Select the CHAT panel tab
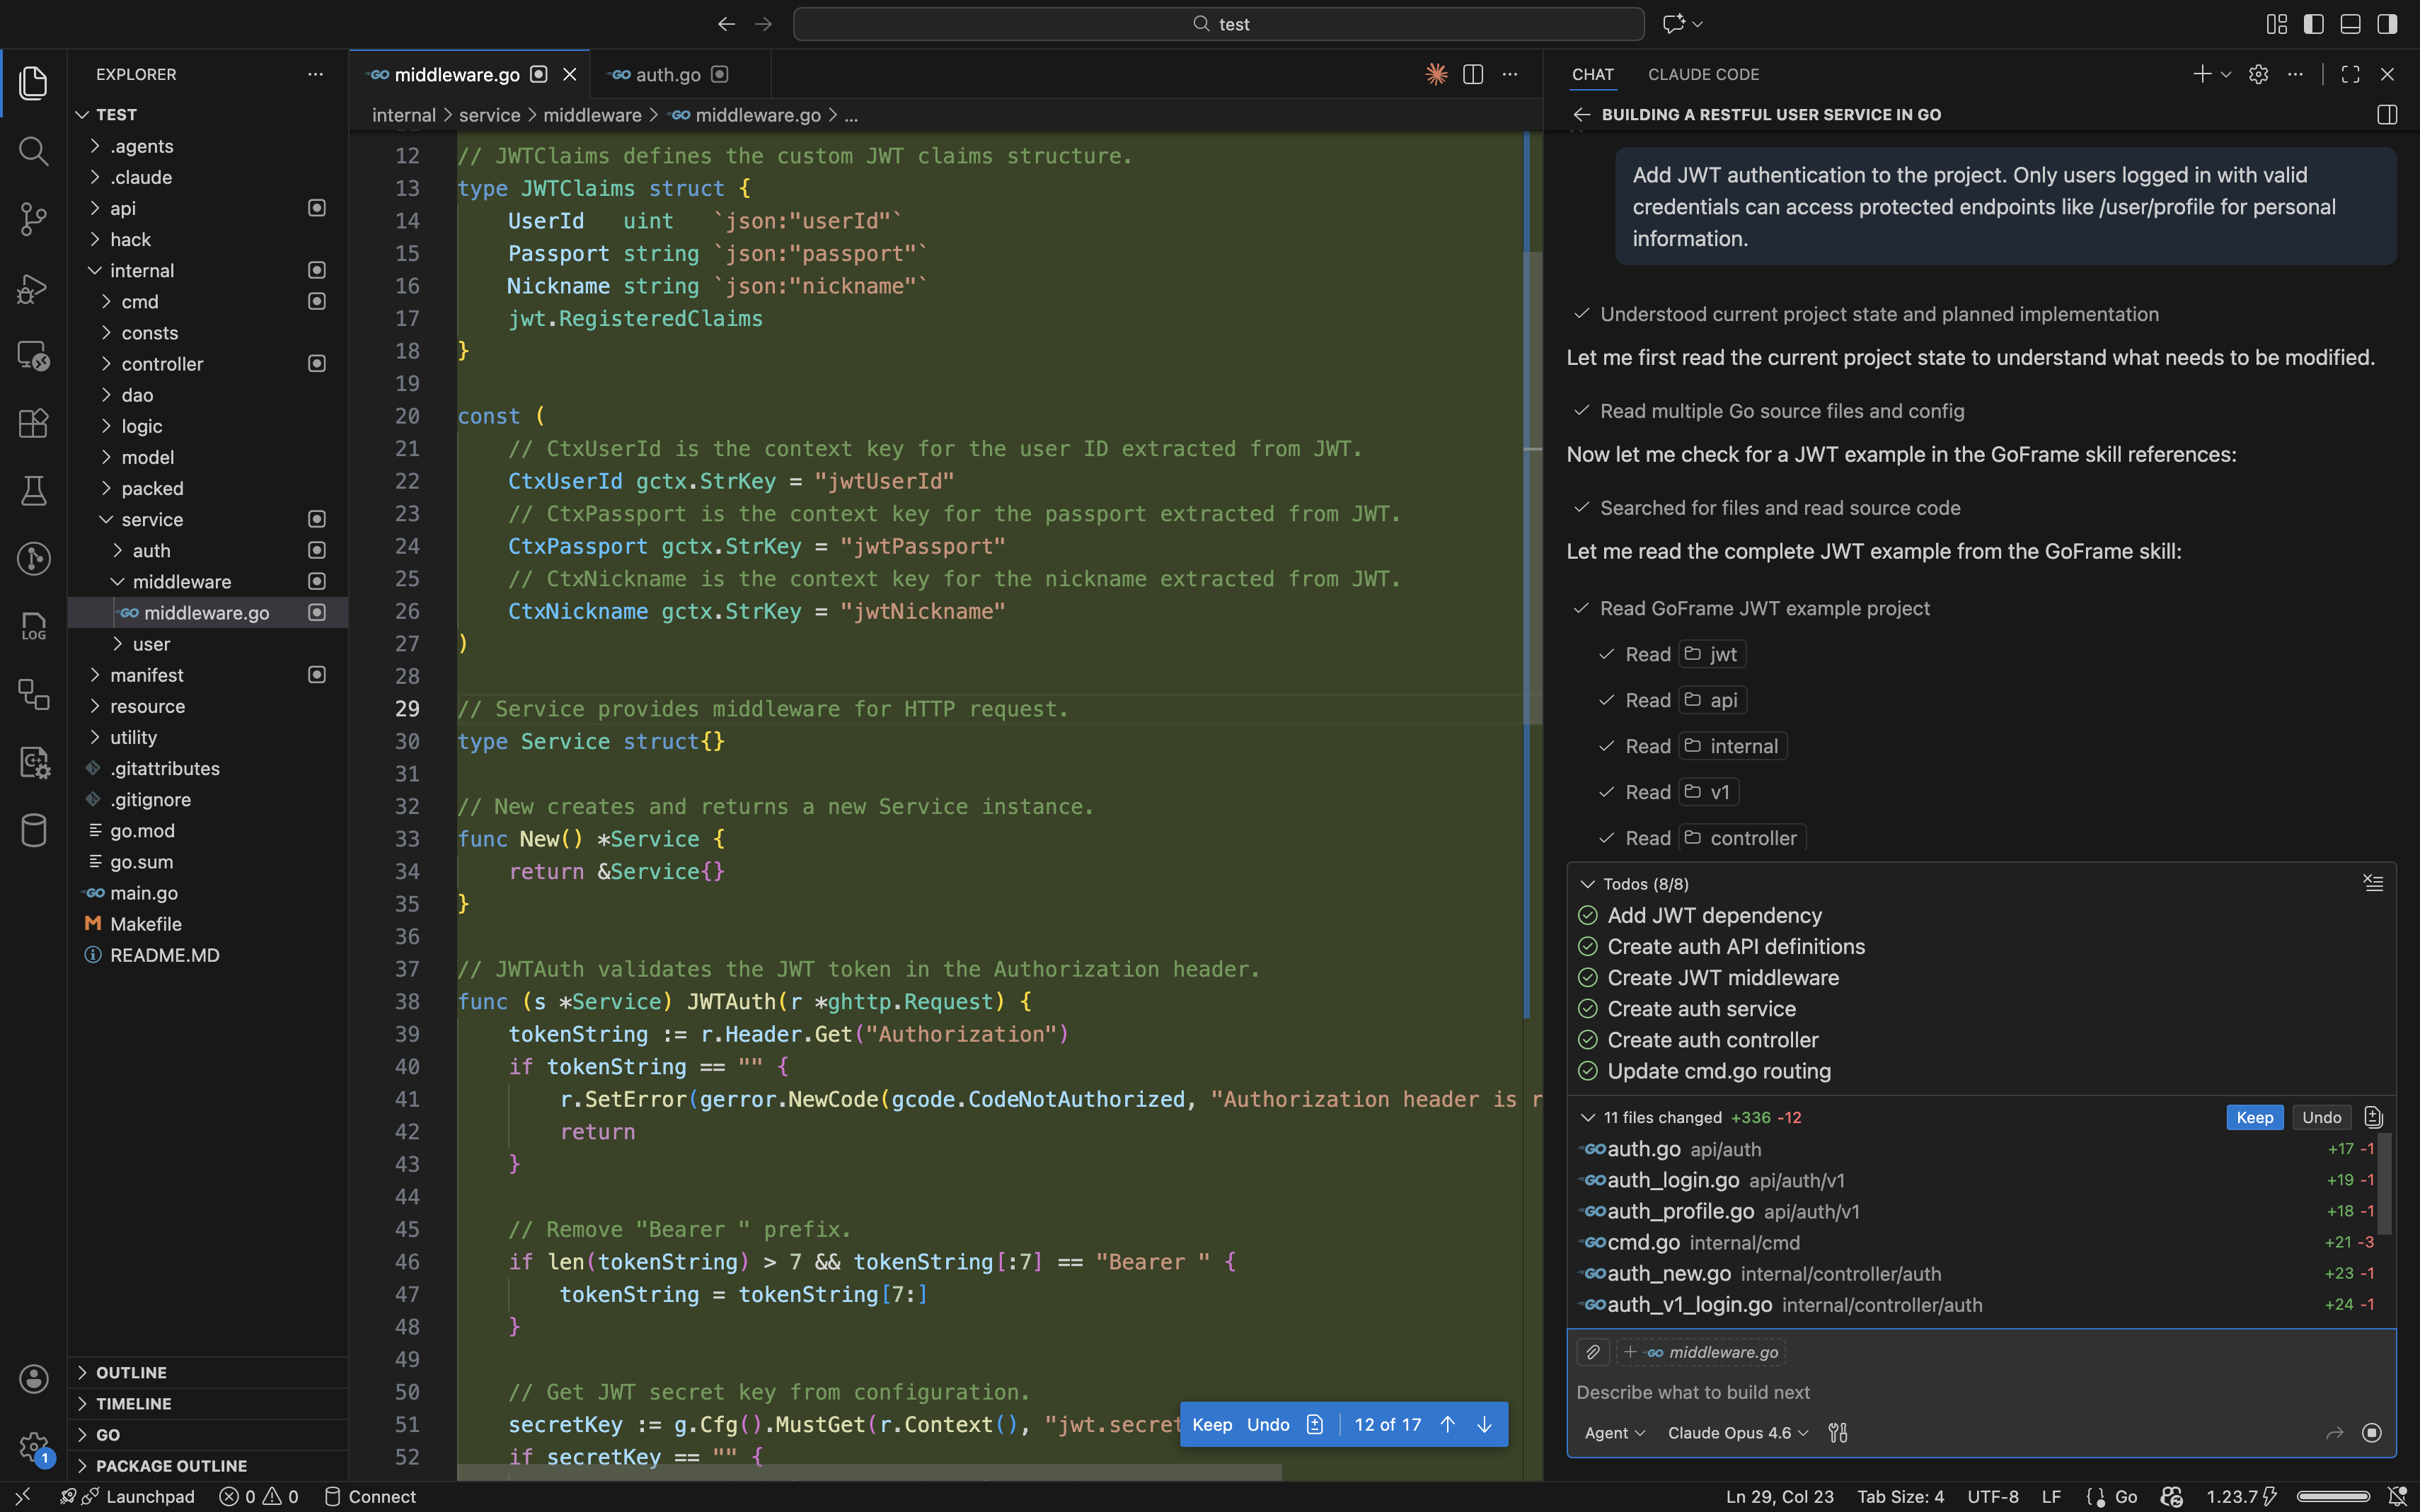This screenshot has width=2420, height=1512. (1591, 74)
